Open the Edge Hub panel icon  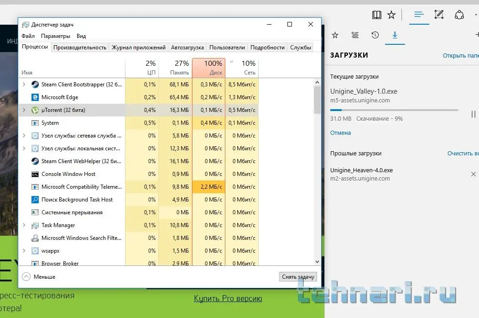tap(419, 14)
